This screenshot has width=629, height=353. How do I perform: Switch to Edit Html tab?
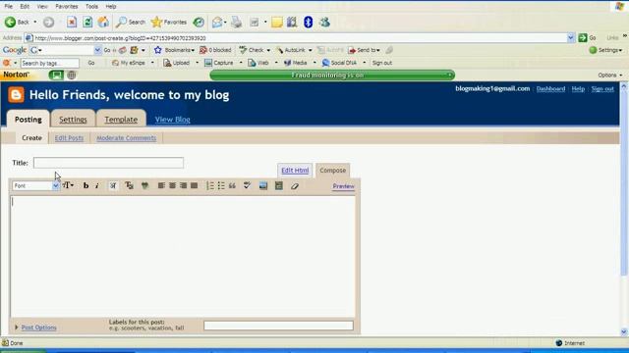point(295,171)
